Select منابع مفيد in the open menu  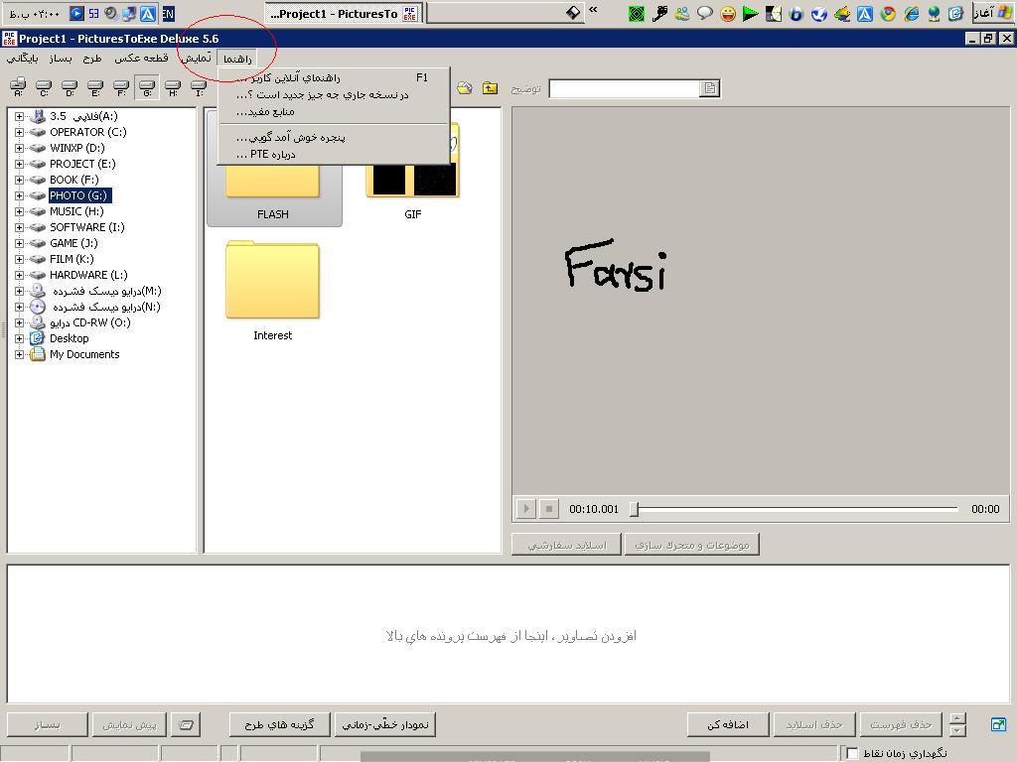click(x=266, y=112)
